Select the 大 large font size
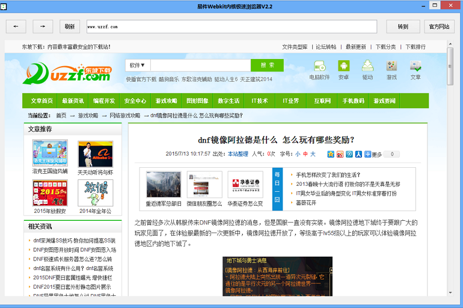This screenshot has height=308, width=463. coord(313,154)
